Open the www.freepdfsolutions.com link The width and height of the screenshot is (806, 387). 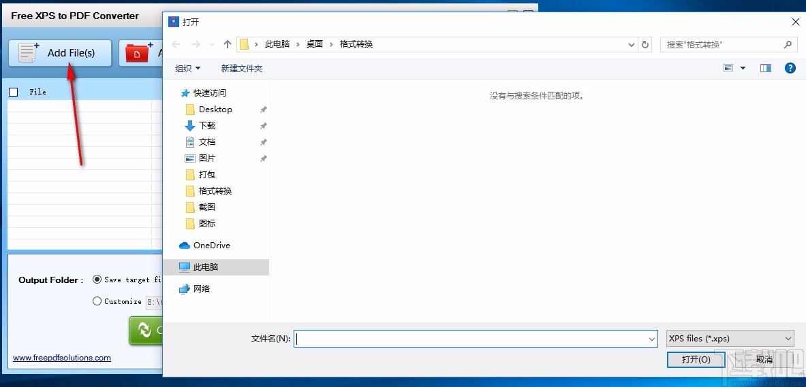(x=62, y=358)
